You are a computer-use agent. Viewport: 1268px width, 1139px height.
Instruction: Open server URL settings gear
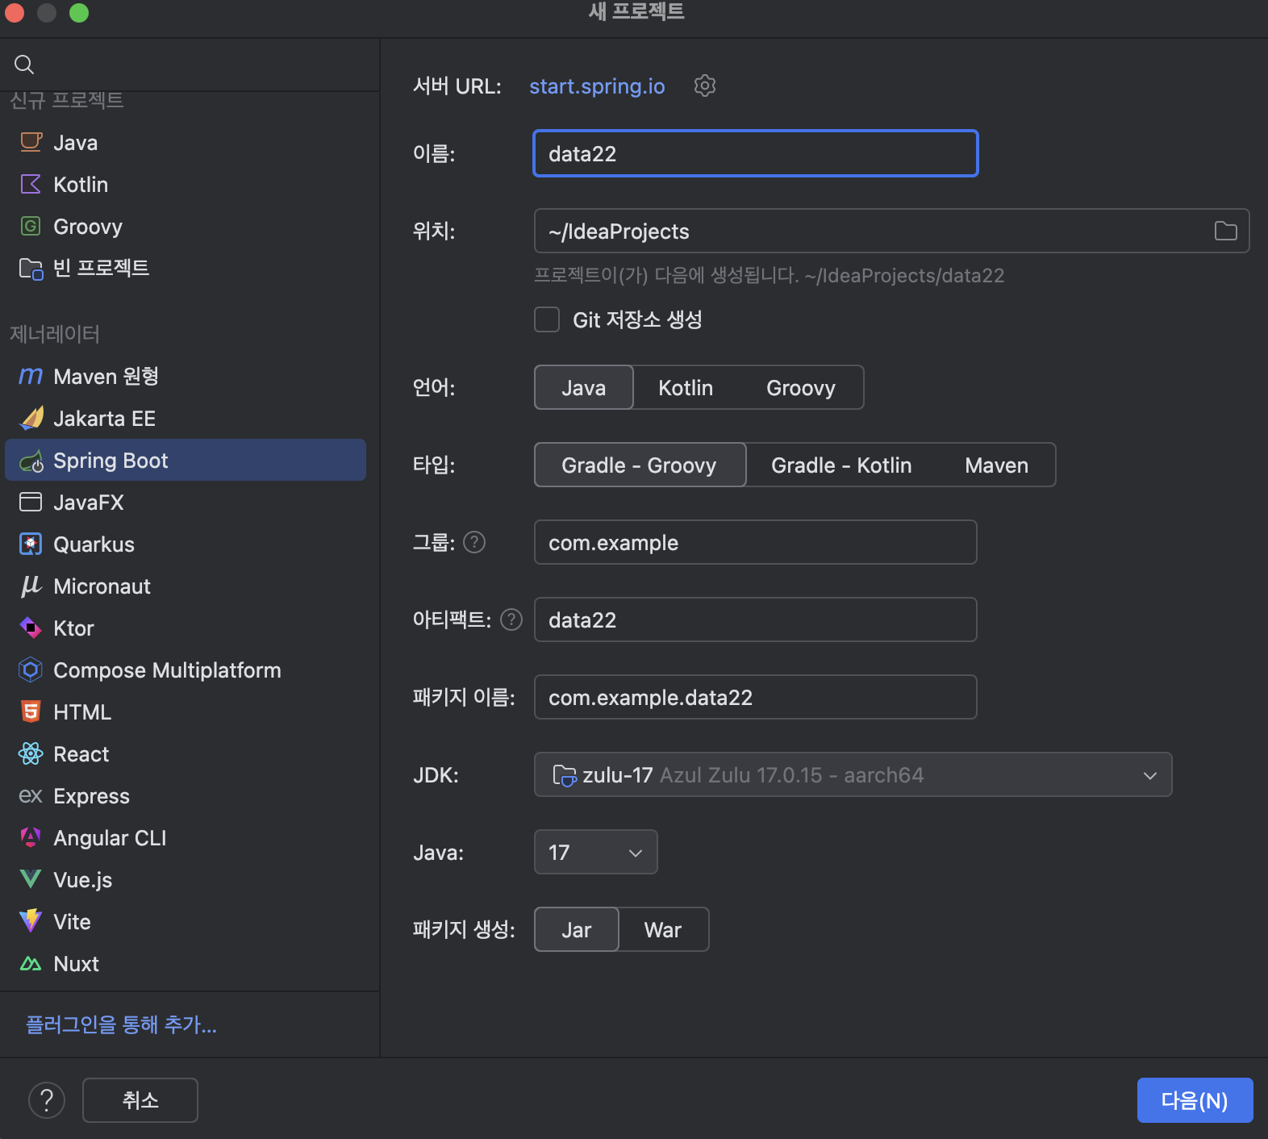(705, 86)
